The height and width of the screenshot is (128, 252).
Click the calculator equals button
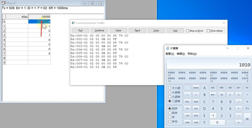click(x=247, y=119)
